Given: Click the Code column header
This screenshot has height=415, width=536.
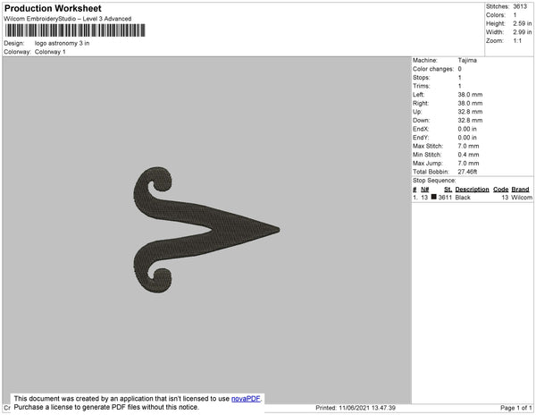Looking at the screenshot, I should coord(501,190).
